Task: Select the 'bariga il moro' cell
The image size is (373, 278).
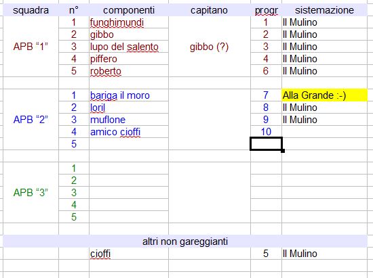Action: click(129, 95)
